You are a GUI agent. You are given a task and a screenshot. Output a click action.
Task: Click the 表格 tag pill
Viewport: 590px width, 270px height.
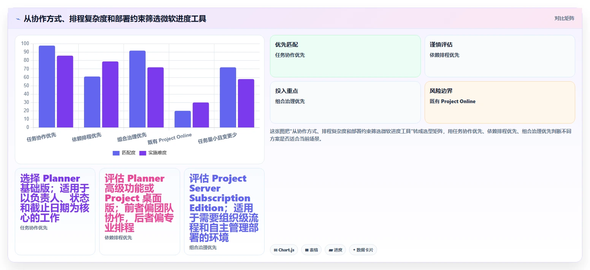coord(311,250)
